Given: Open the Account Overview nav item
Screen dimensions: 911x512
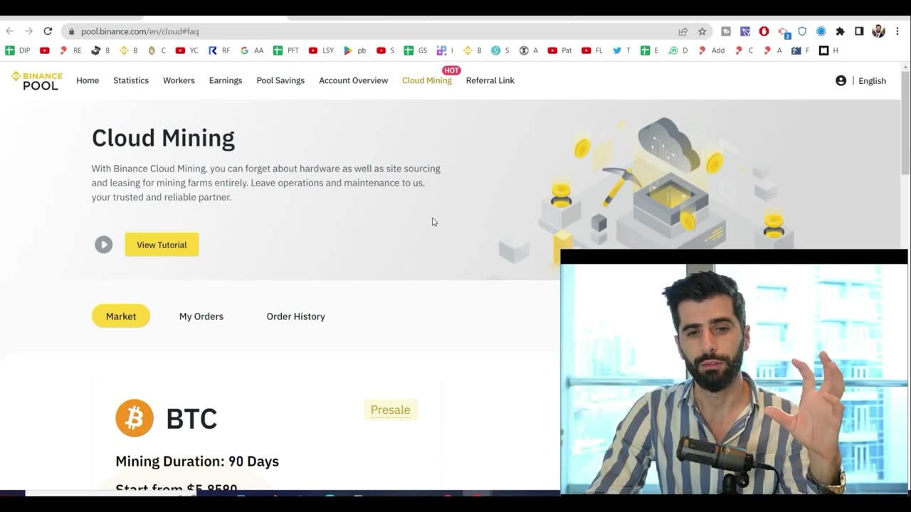Looking at the screenshot, I should tap(354, 80).
